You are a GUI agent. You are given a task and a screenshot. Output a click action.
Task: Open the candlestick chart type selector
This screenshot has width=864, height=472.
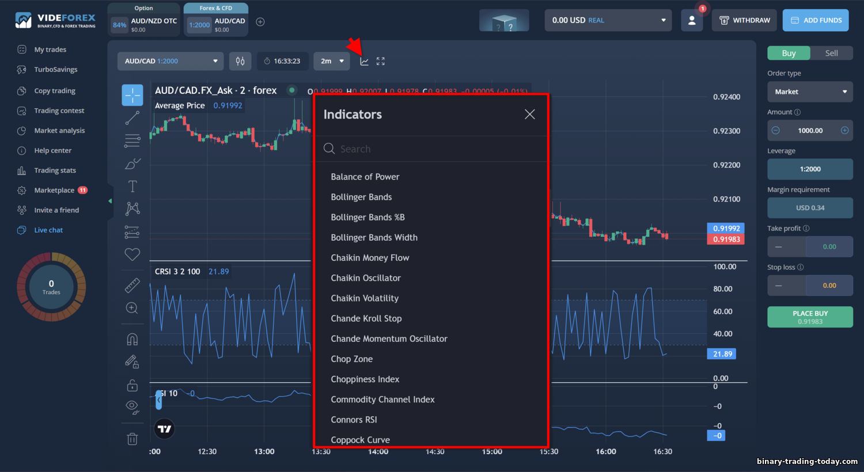tap(240, 61)
